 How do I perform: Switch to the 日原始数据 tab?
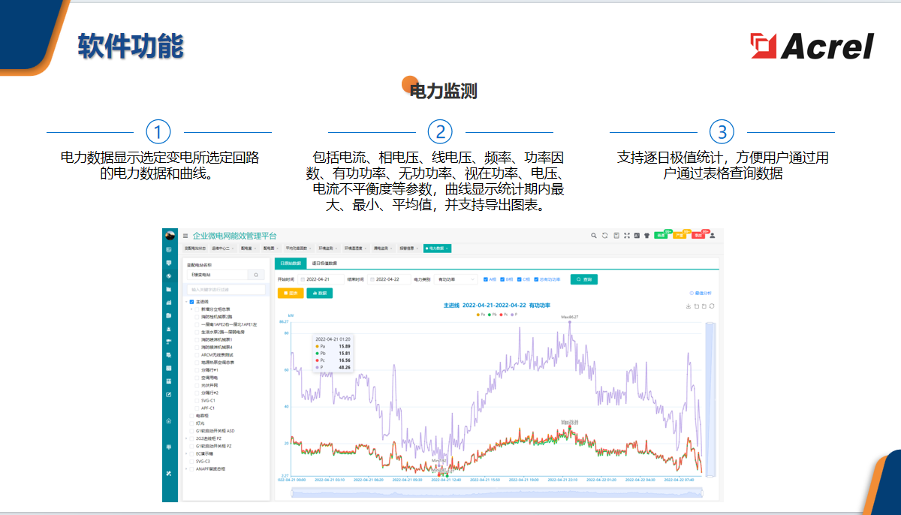coord(291,264)
